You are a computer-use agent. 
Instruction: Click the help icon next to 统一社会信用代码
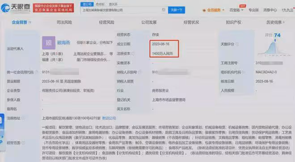point(36,72)
